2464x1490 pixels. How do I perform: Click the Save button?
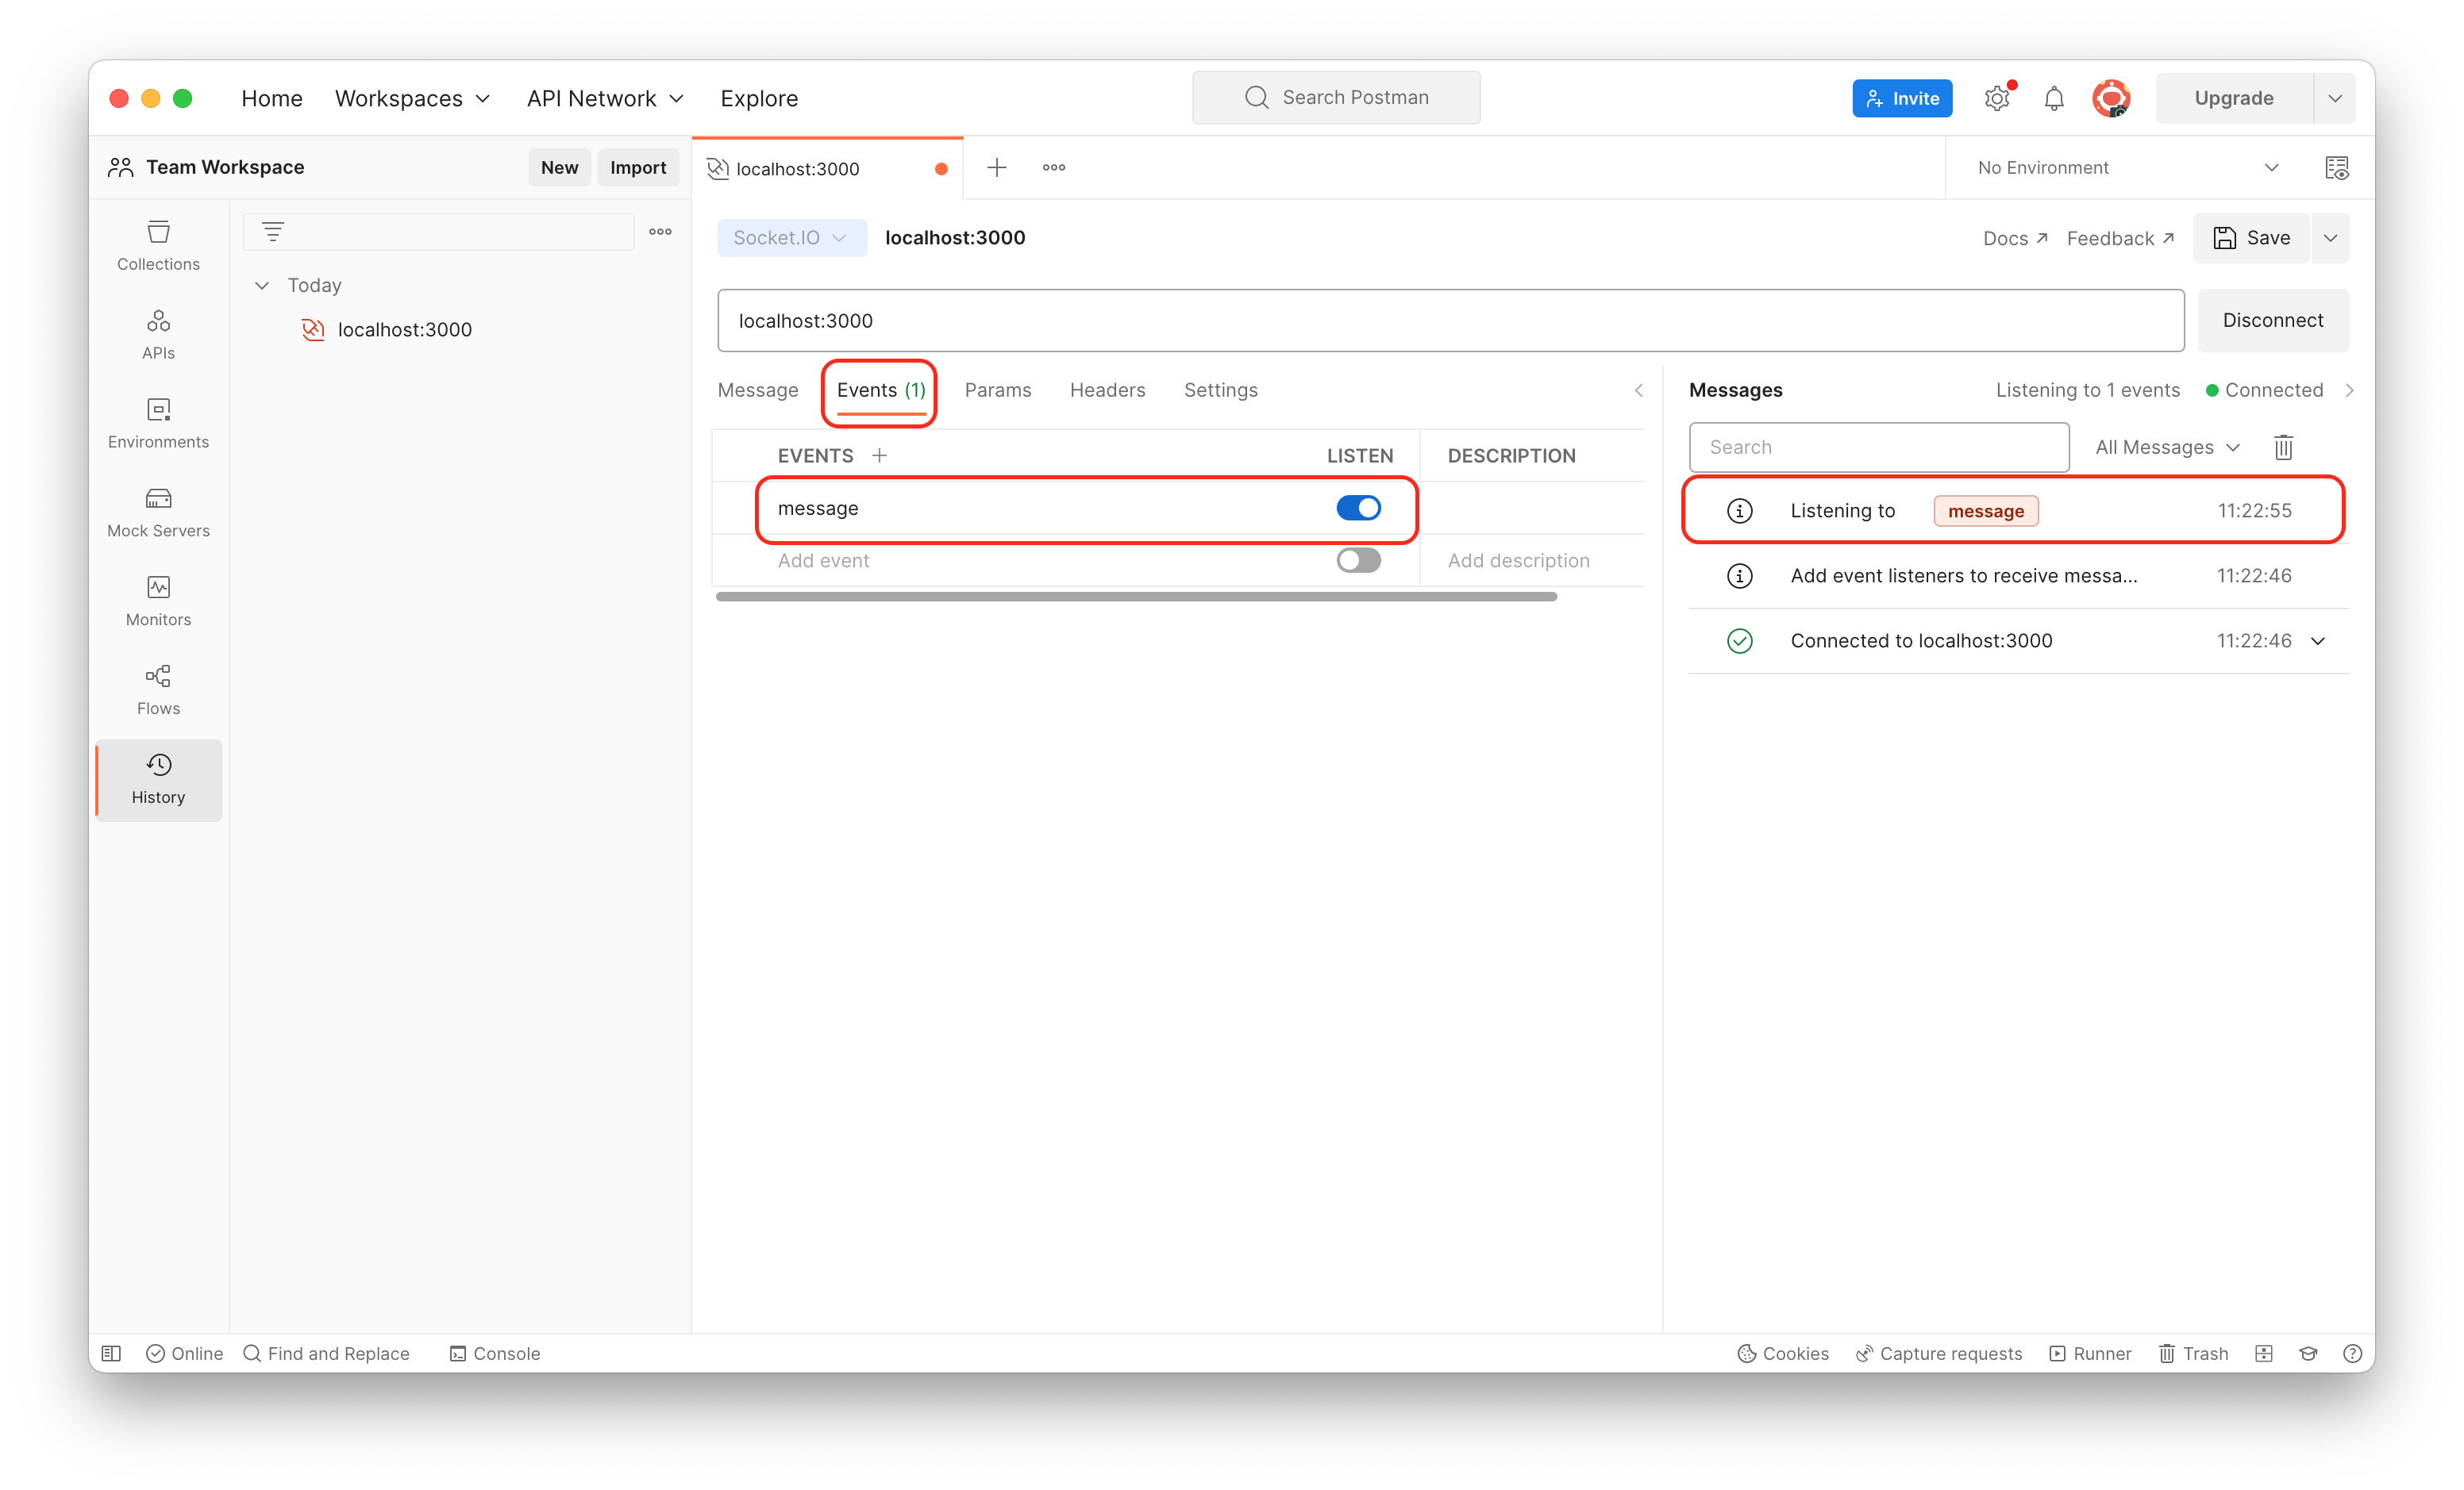[x=2250, y=238]
